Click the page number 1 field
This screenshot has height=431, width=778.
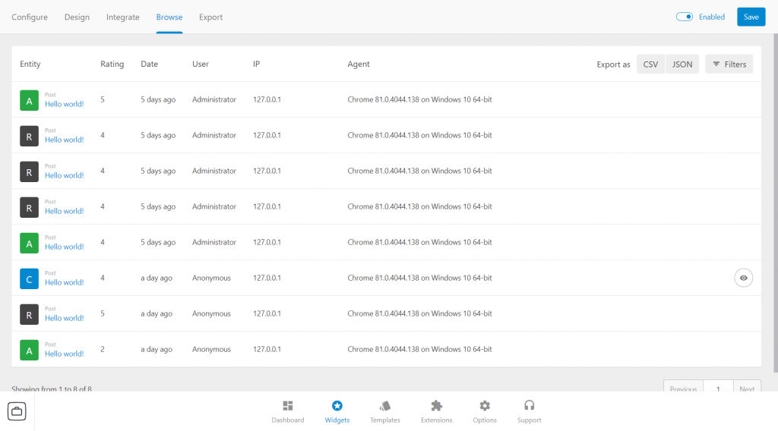tap(718, 388)
